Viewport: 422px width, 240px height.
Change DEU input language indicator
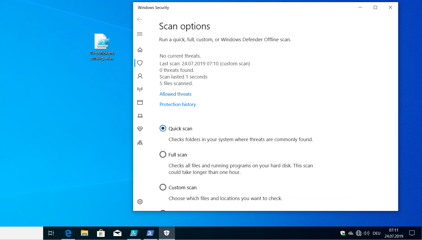pos(376,233)
